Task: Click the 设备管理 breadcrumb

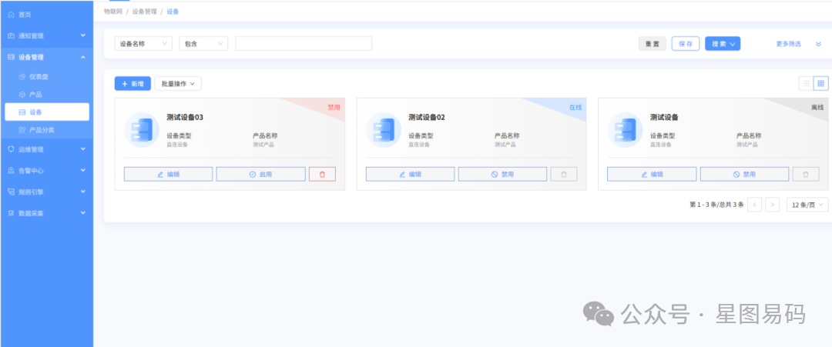Action: [x=144, y=11]
